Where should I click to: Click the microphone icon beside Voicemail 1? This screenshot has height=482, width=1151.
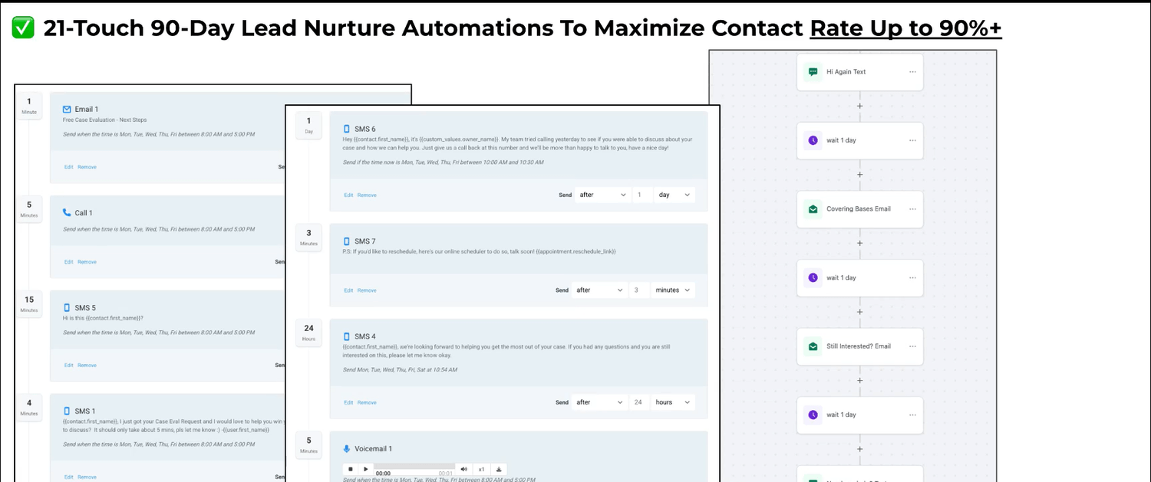[346, 449]
